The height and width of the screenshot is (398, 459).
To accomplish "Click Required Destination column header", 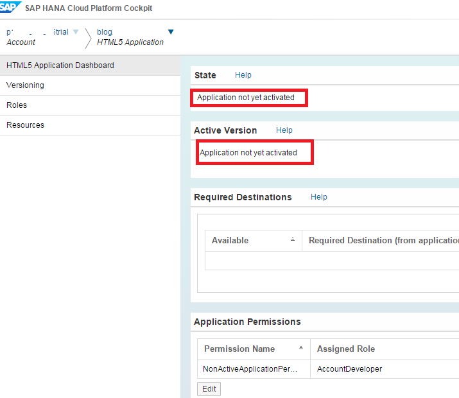I will 381,241.
